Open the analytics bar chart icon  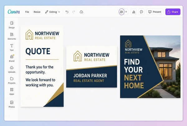point(134,12)
